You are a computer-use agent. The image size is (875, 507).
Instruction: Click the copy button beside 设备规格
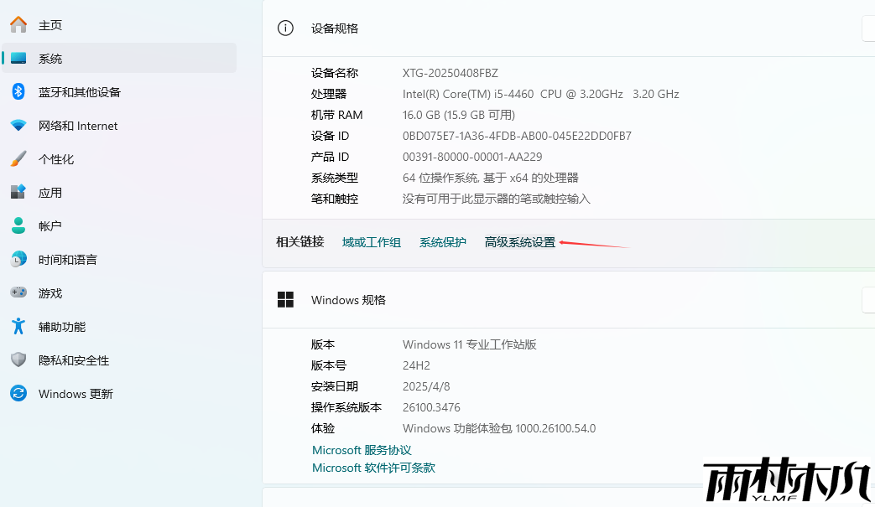click(868, 28)
